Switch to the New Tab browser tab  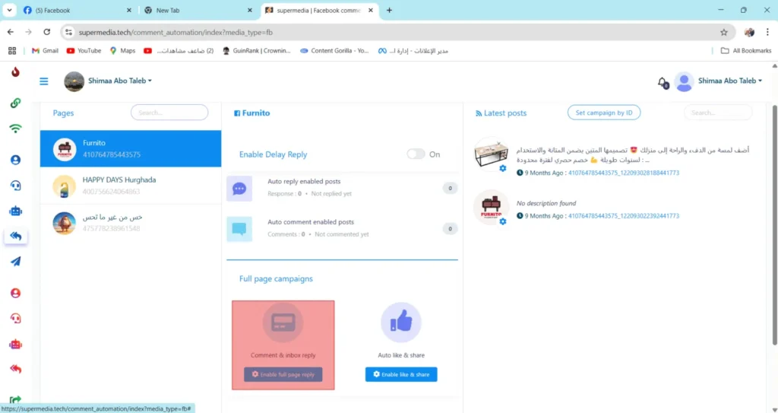pyautogui.click(x=197, y=10)
